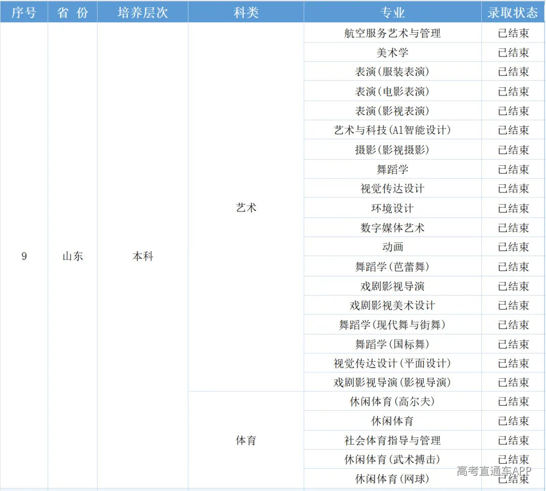Click the plain 舞蹈学 major cell
This screenshot has width=546, height=491.
click(392, 169)
